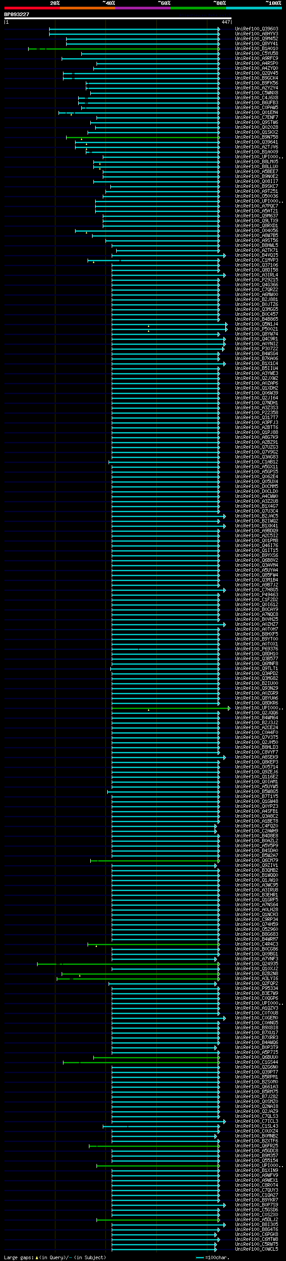The image size is (286, 1261).
Task: Click the UniRef100_B0P7S9 hit
Action: tap(256, 1205)
